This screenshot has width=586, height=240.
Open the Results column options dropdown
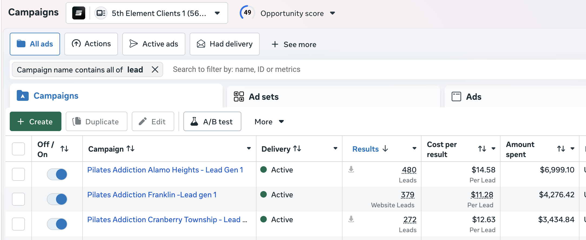[x=414, y=148]
